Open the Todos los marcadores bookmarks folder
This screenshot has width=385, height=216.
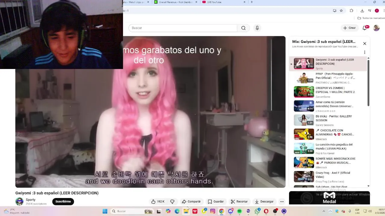371,18
